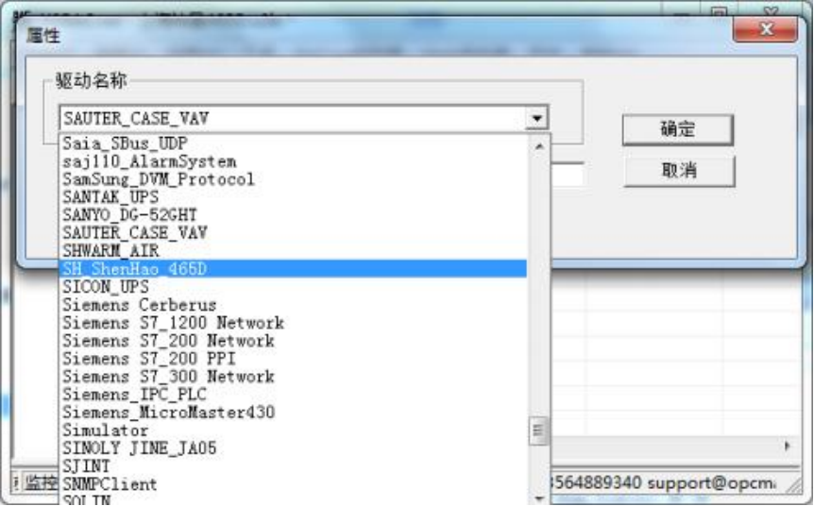This screenshot has height=506, width=814.
Task: Pick Siemens S7_200 PPI driver
Action: [294, 359]
